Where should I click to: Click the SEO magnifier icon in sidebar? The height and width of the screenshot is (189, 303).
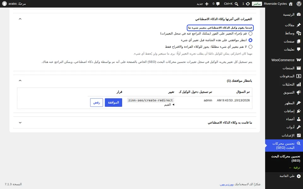[299, 144]
